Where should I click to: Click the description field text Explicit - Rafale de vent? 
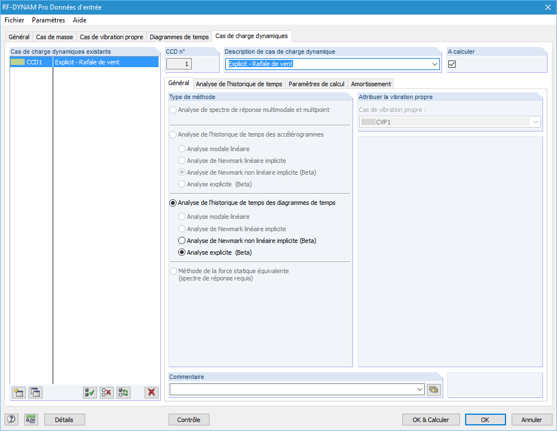261,64
